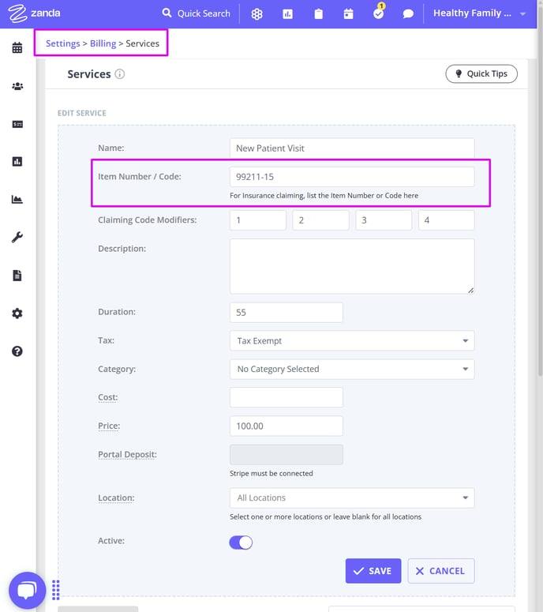Open the chat messages icon in header
Viewport: 543px width, 612px height.
pyautogui.click(x=408, y=14)
